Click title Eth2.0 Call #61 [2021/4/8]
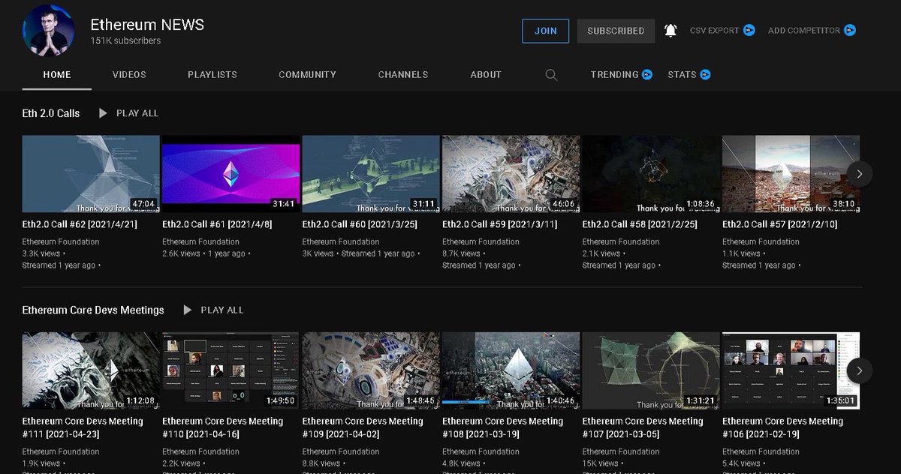Image resolution: width=901 pixels, height=474 pixels. coord(217,224)
